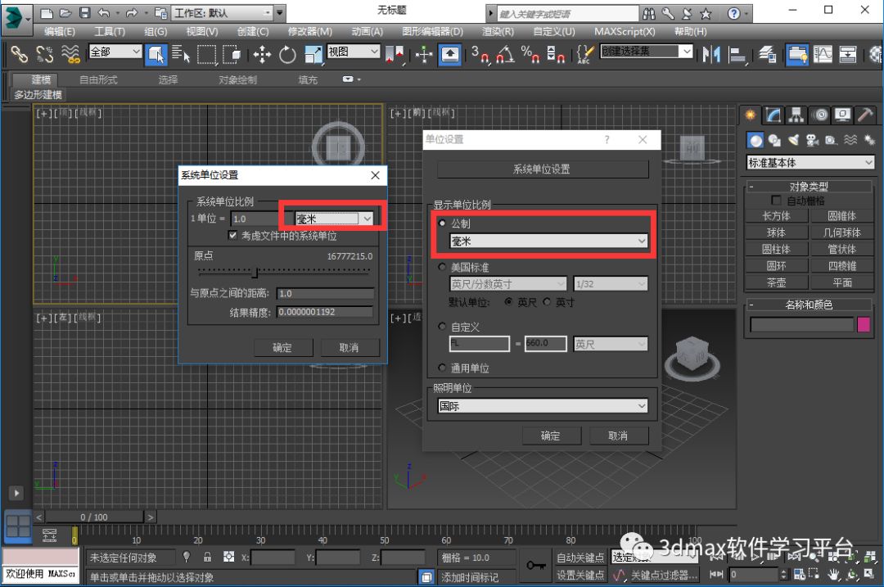Switch to Hierarchy panel icon
884x587 pixels.
point(796,115)
